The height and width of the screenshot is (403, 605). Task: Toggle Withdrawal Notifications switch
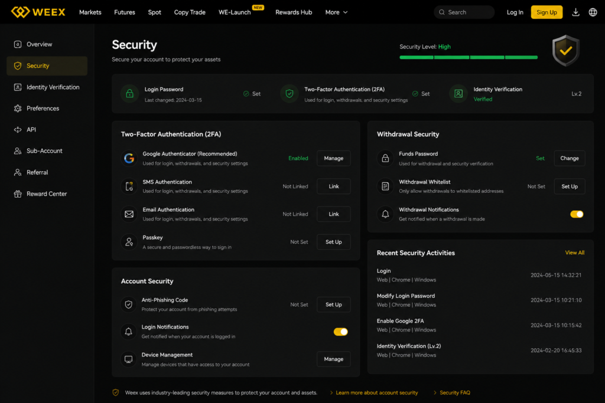point(577,214)
